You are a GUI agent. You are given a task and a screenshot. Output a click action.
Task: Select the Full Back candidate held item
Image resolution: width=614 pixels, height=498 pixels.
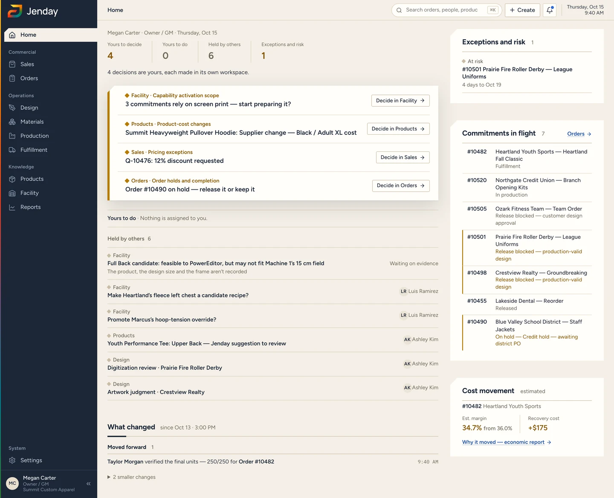273,263
